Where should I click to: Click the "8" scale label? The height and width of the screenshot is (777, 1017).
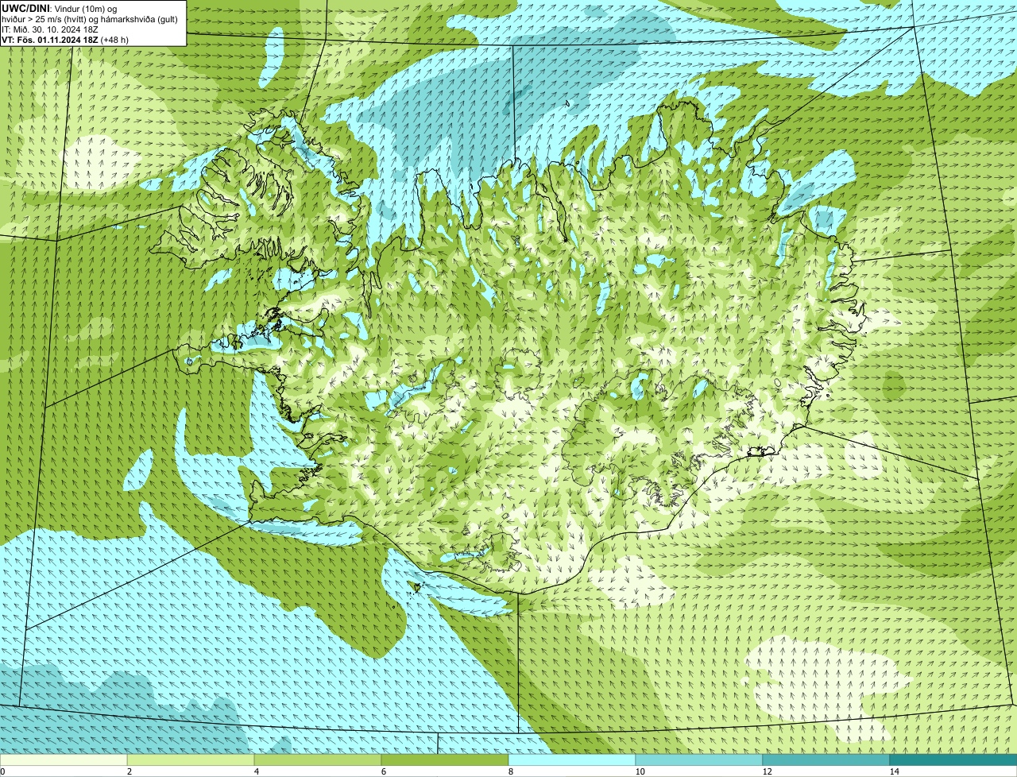510,771
